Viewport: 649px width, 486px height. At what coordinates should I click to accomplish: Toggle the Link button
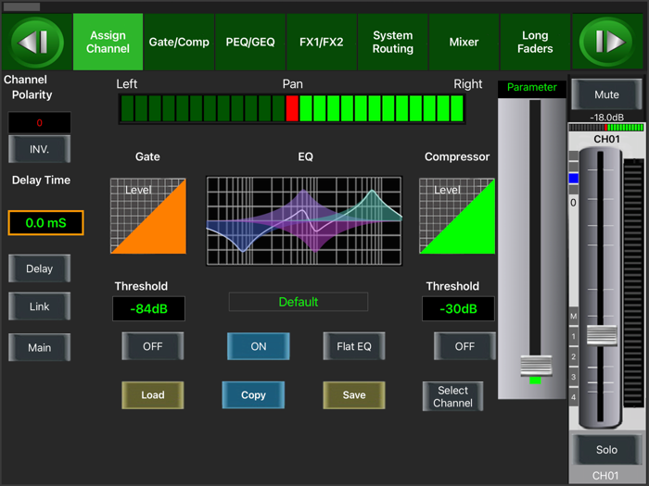point(39,306)
